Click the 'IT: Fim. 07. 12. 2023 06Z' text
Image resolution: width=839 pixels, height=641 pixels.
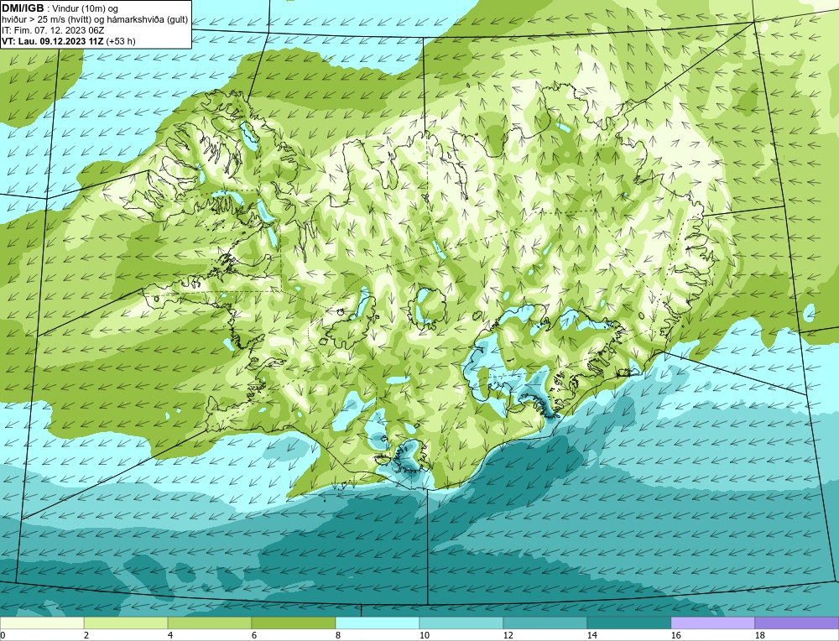click(53, 30)
